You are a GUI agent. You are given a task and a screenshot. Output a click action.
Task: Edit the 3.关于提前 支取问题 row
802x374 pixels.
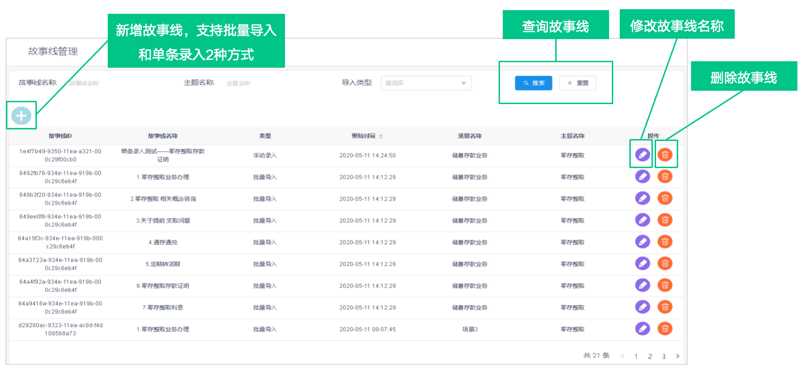(642, 220)
